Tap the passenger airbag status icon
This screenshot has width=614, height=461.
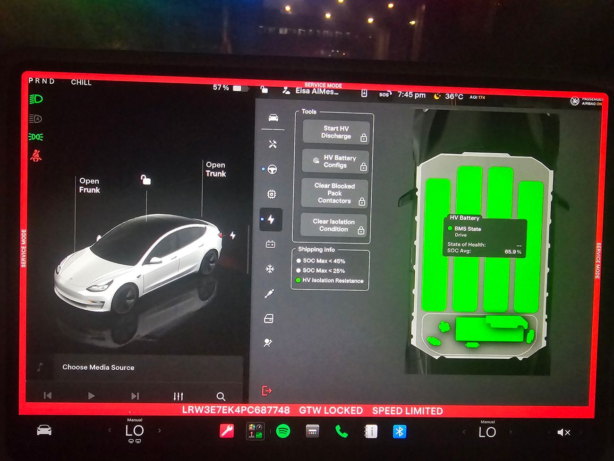[x=586, y=101]
